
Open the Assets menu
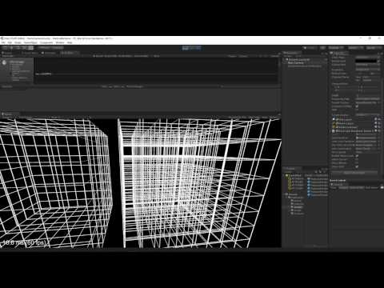[18, 42]
